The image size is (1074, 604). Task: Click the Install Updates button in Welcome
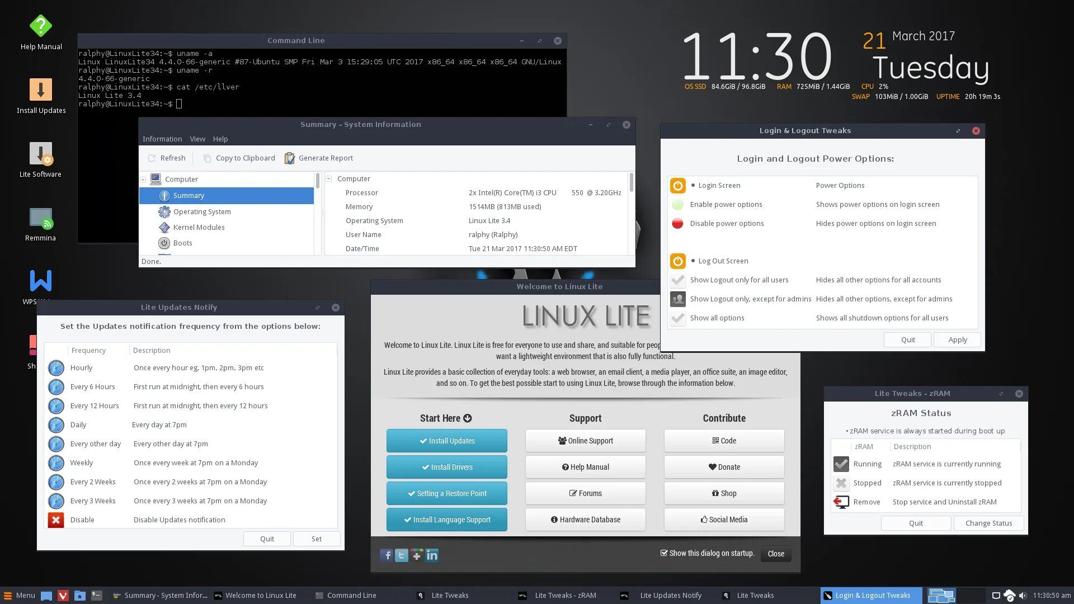(447, 441)
